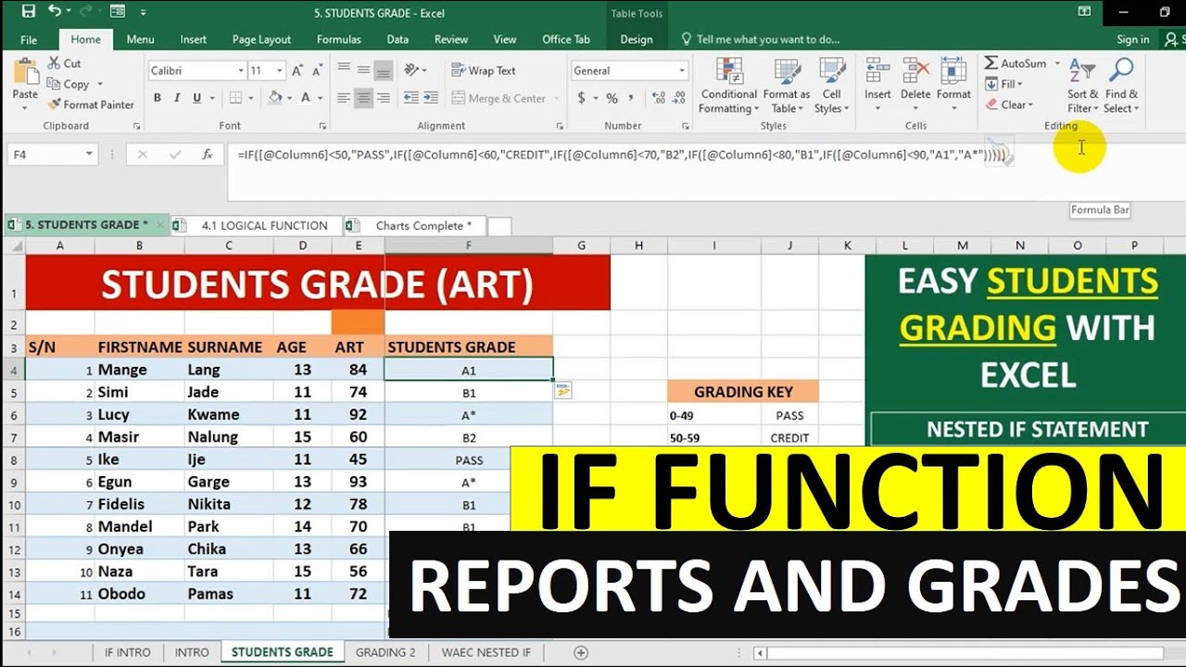Viewport: 1186px width, 667px height.
Task: Activate the Format Painter brush
Action: pos(54,105)
